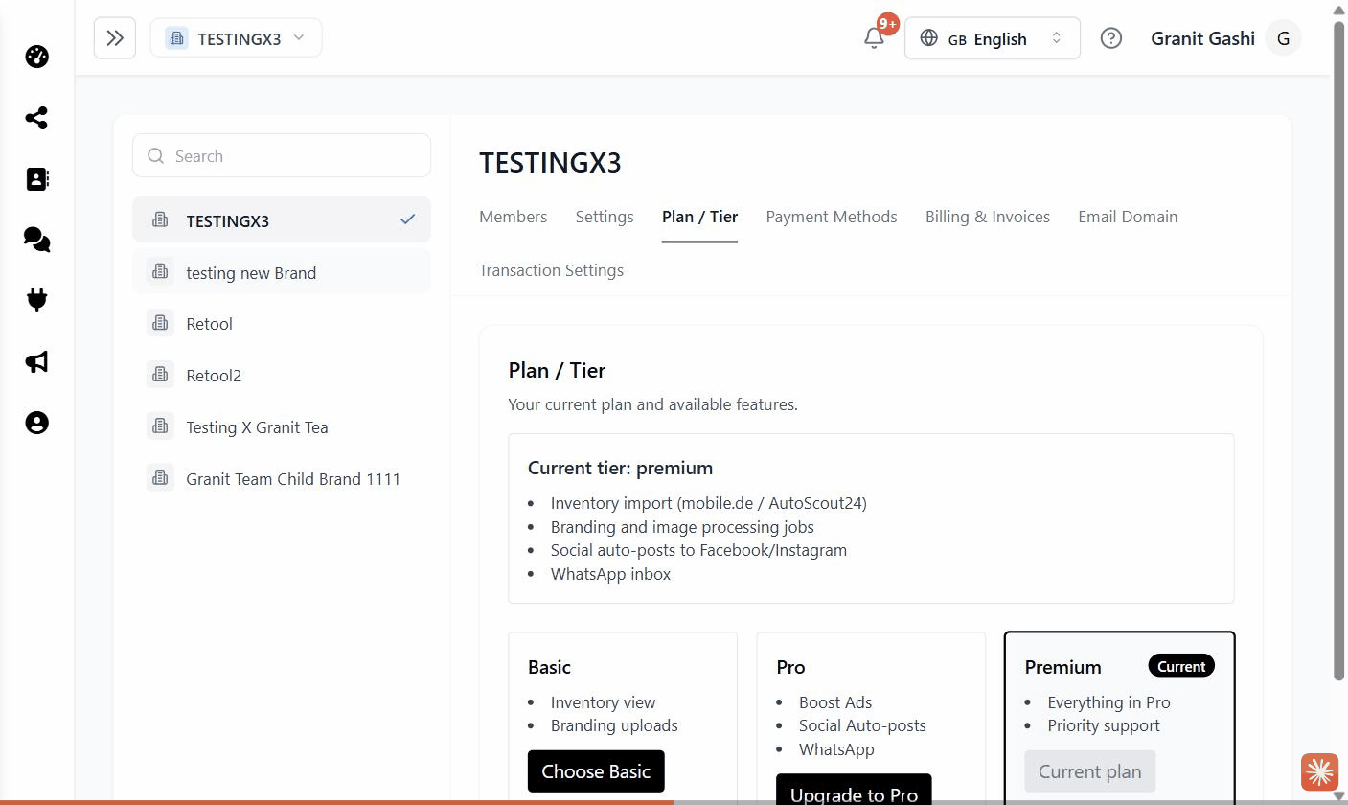The image size is (1348, 805).
Task: Focus the brand Search field
Action: [282, 155]
